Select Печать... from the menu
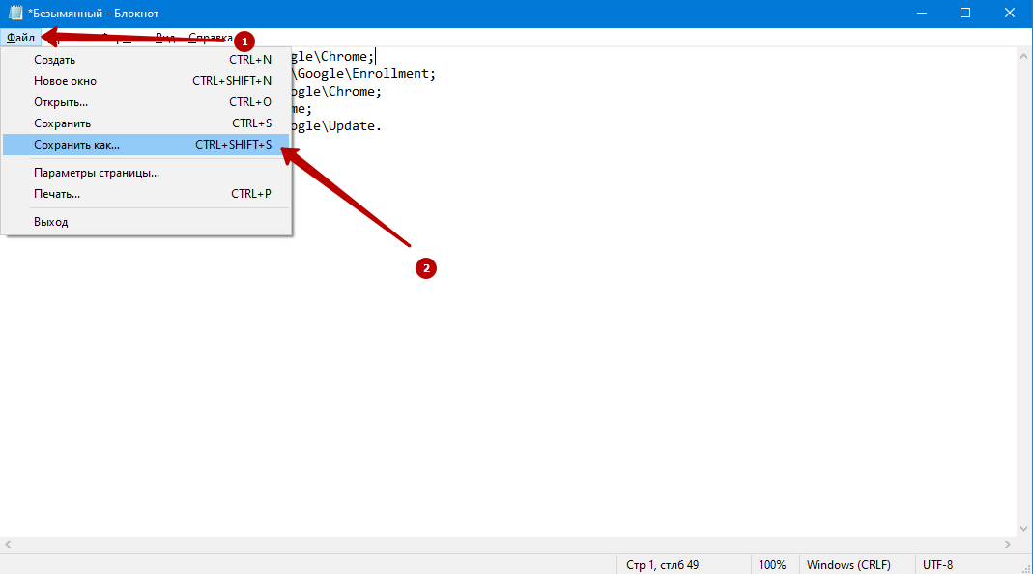Image resolution: width=1033 pixels, height=574 pixels. pos(57,194)
